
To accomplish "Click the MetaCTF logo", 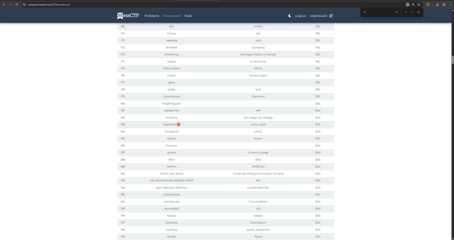I will coord(127,16).
